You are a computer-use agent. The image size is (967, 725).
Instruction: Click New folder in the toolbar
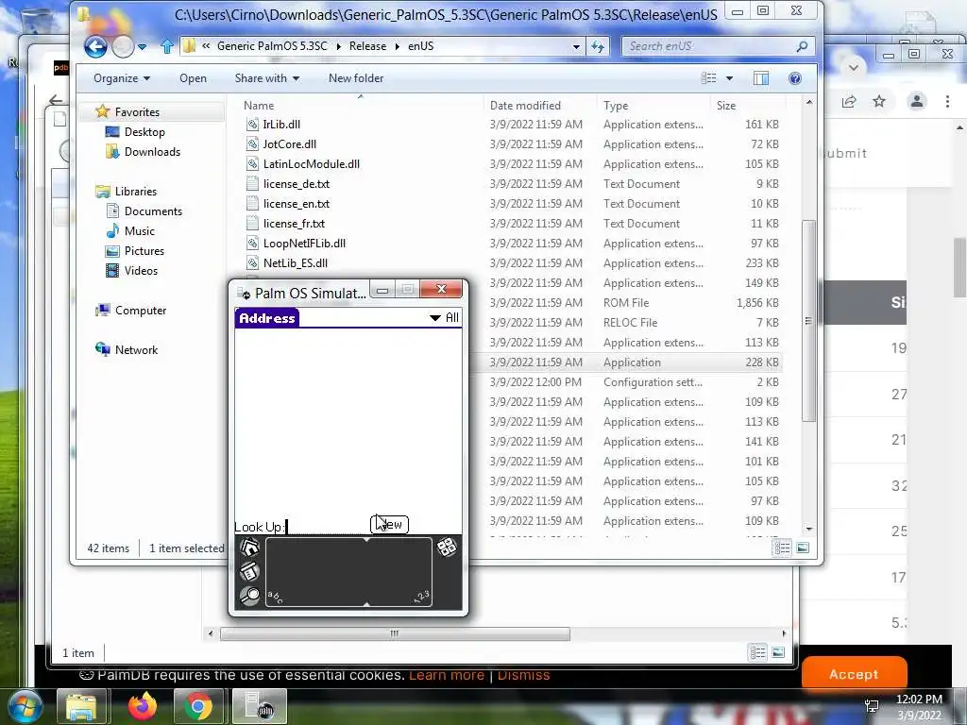pos(356,78)
